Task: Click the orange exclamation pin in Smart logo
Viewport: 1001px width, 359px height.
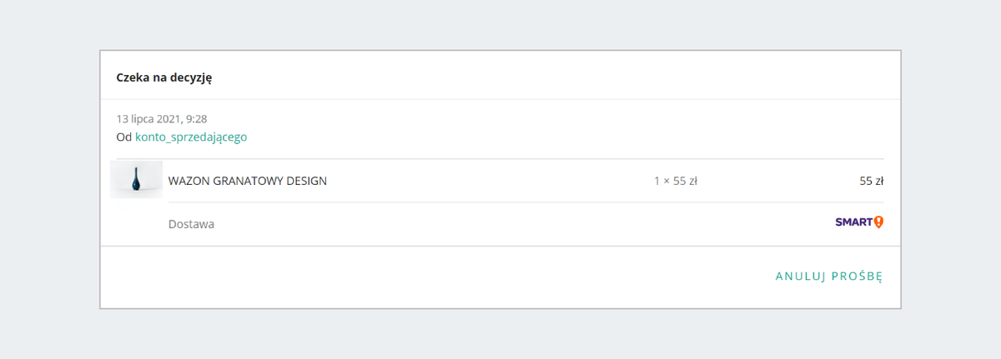Action: coord(878,222)
